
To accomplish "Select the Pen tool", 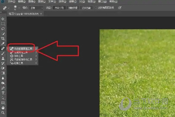I will click(3, 88).
